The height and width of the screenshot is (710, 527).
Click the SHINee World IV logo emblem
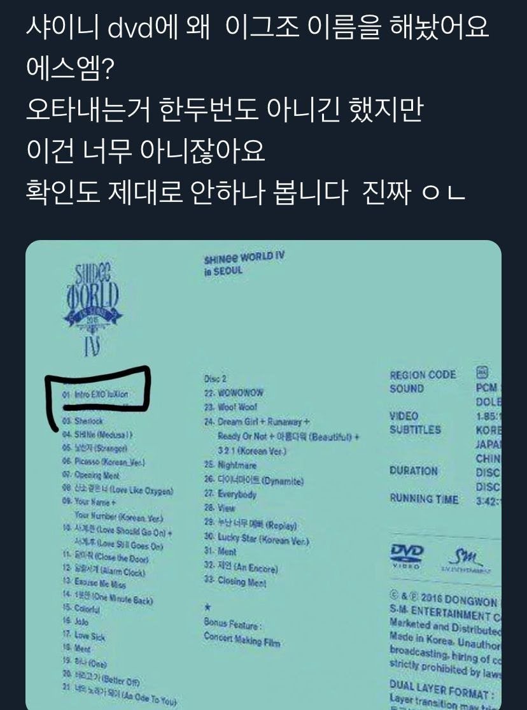[x=93, y=309]
